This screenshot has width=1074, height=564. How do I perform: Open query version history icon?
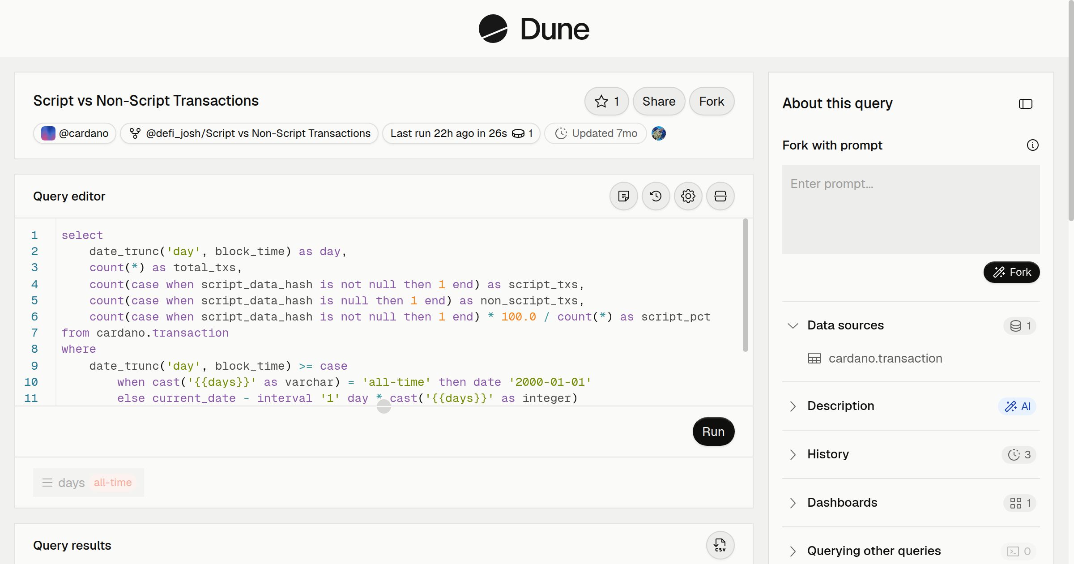(656, 196)
